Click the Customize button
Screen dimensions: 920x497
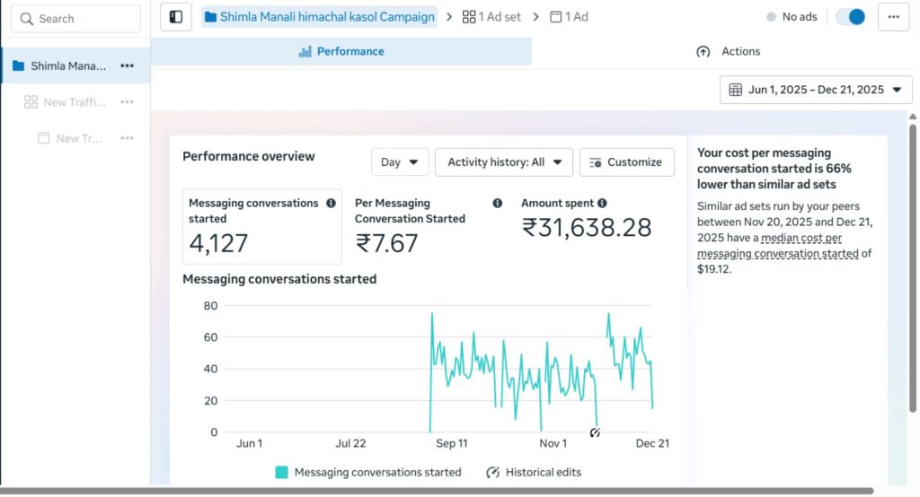coord(626,162)
